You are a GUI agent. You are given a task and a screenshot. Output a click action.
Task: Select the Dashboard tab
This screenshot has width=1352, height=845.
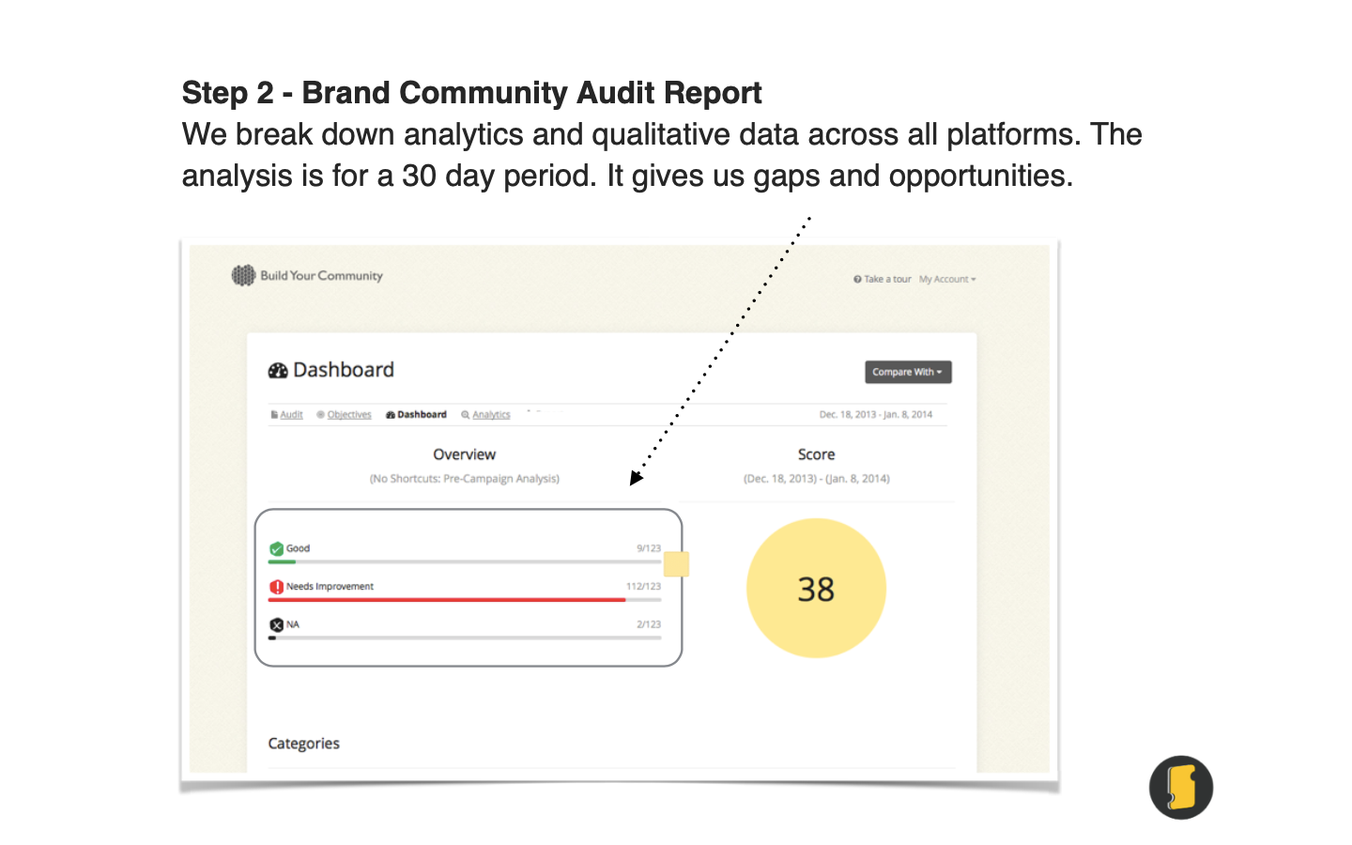416,414
